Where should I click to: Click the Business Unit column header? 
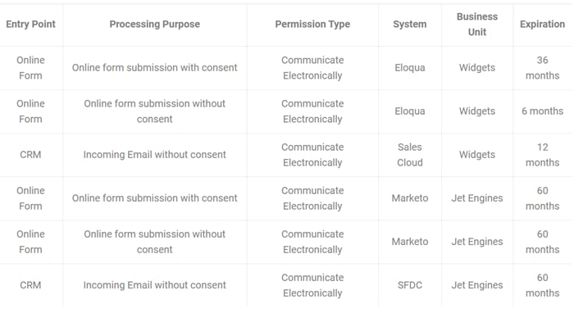477,24
